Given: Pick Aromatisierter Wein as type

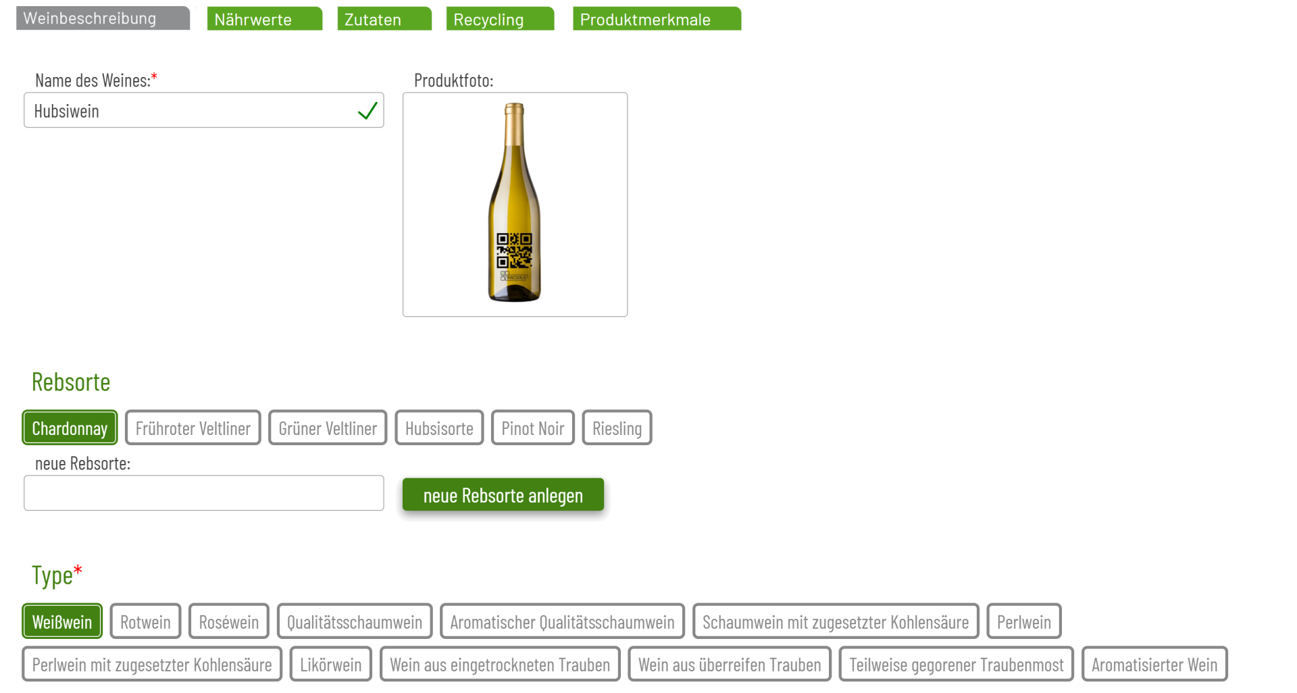Looking at the screenshot, I should coord(1154,664).
